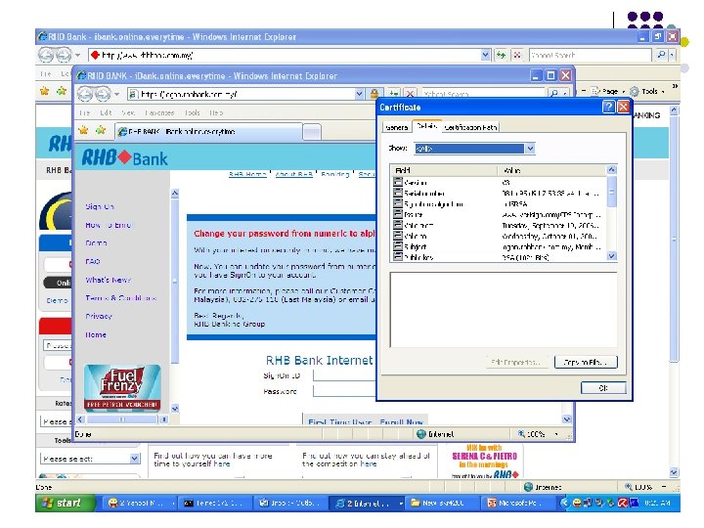Select the Version field icon in the certificate list
The image size is (704, 528).
coord(397,182)
